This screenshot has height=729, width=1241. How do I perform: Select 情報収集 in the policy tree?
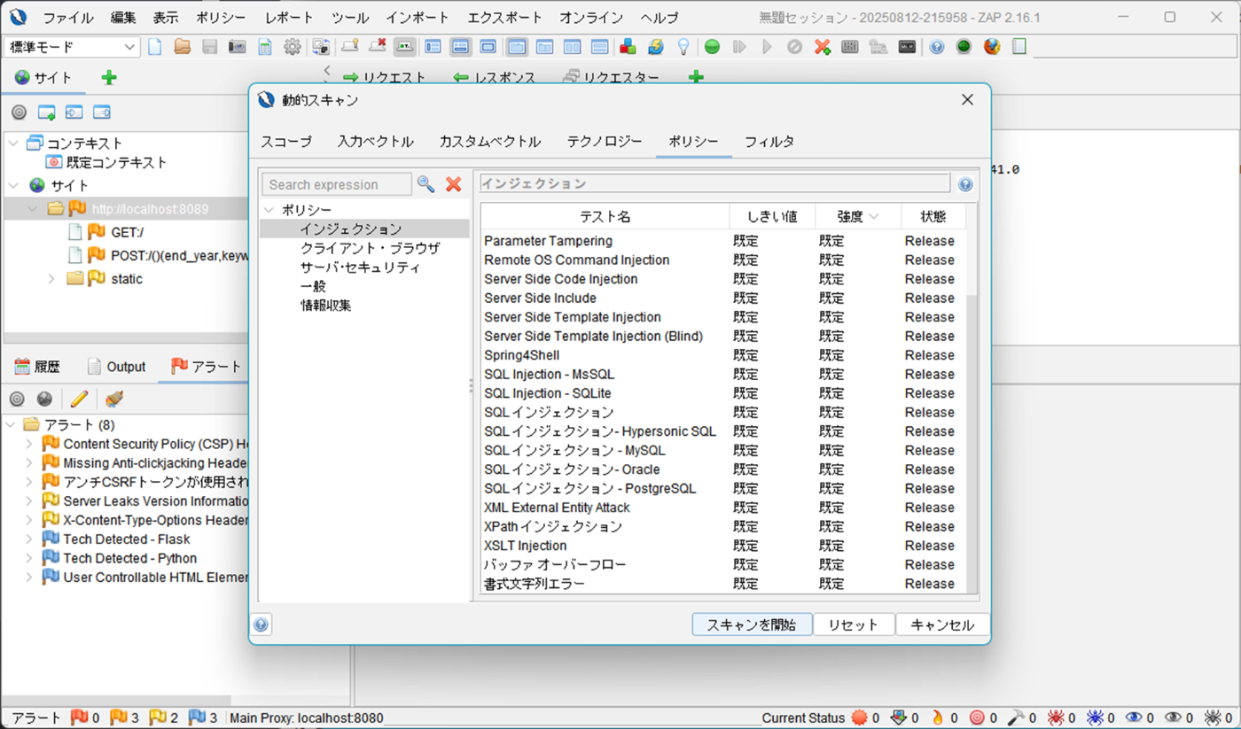click(325, 306)
